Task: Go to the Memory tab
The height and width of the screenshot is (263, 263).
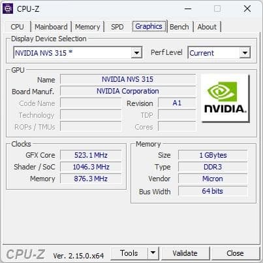Action: click(x=87, y=27)
